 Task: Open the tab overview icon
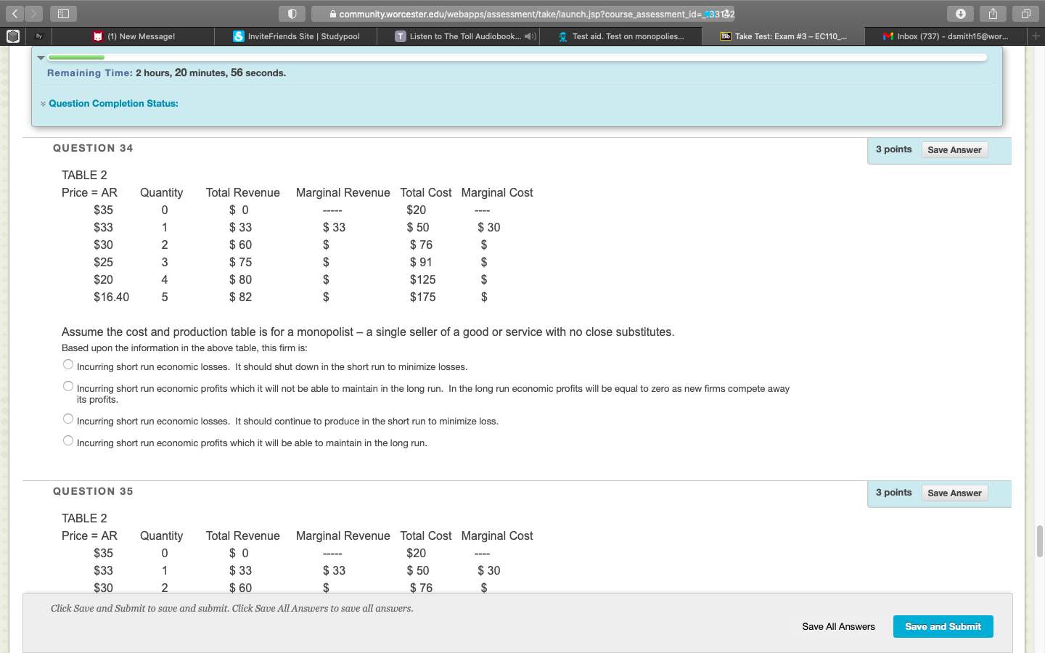(1025, 14)
